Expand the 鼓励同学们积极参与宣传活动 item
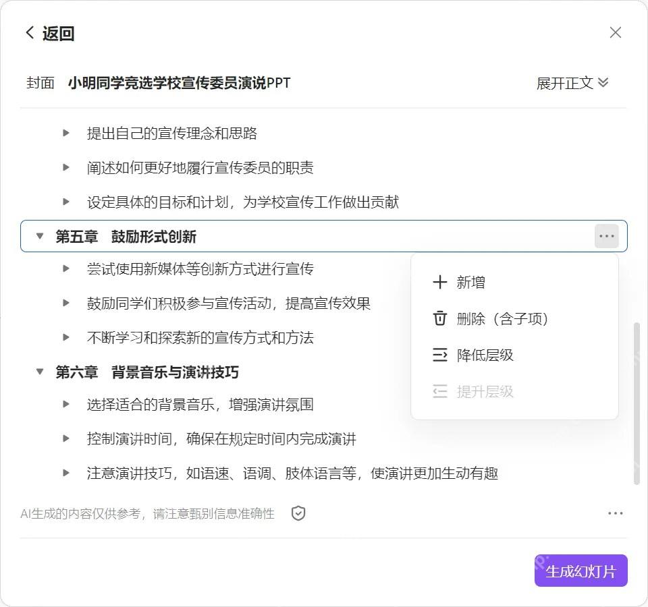This screenshot has height=607, width=648. [65, 303]
